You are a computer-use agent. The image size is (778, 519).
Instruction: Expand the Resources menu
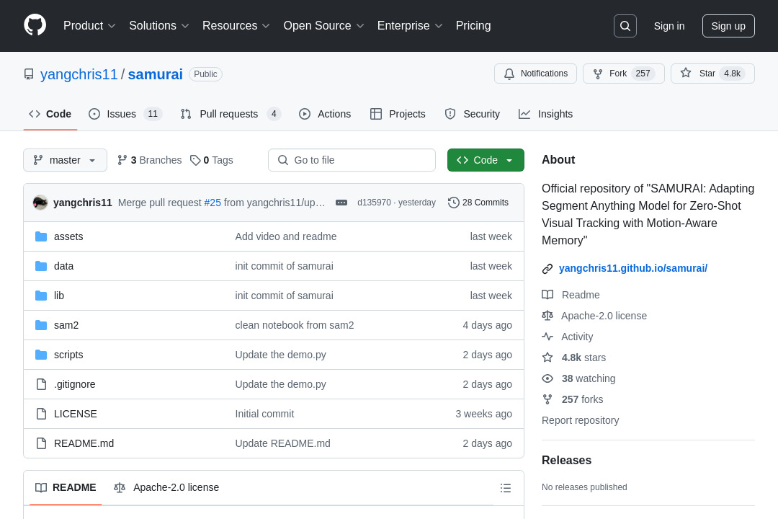(x=236, y=26)
